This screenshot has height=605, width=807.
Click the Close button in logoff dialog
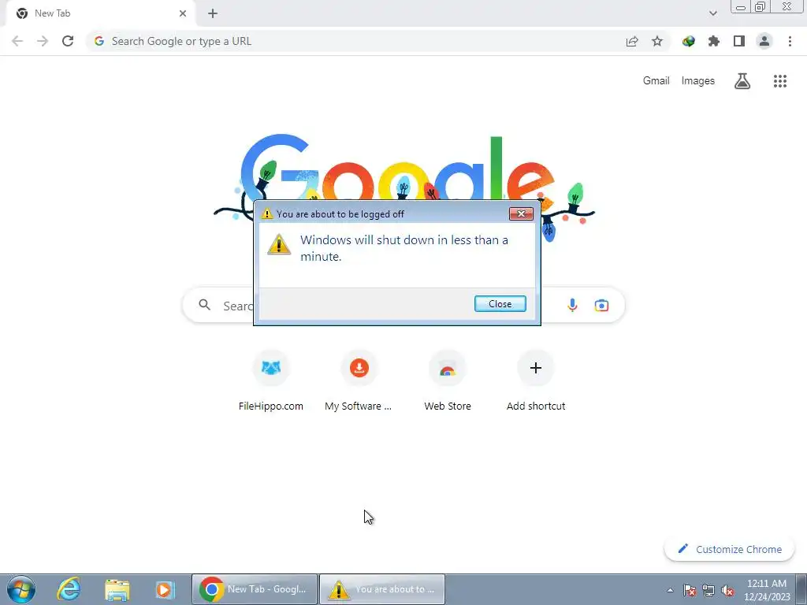(500, 304)
